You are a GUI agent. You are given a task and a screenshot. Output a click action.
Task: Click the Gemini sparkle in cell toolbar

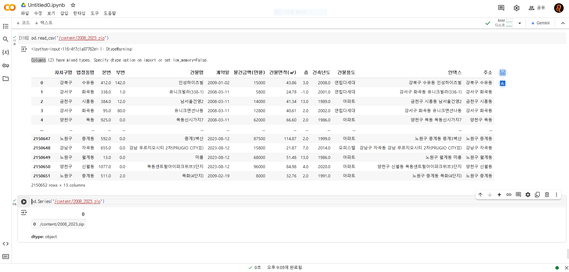(x=499, y=195)
